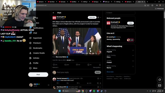Open All Bookmarks folder
This screenshot has height=93, width=165.
click(159, 9)
